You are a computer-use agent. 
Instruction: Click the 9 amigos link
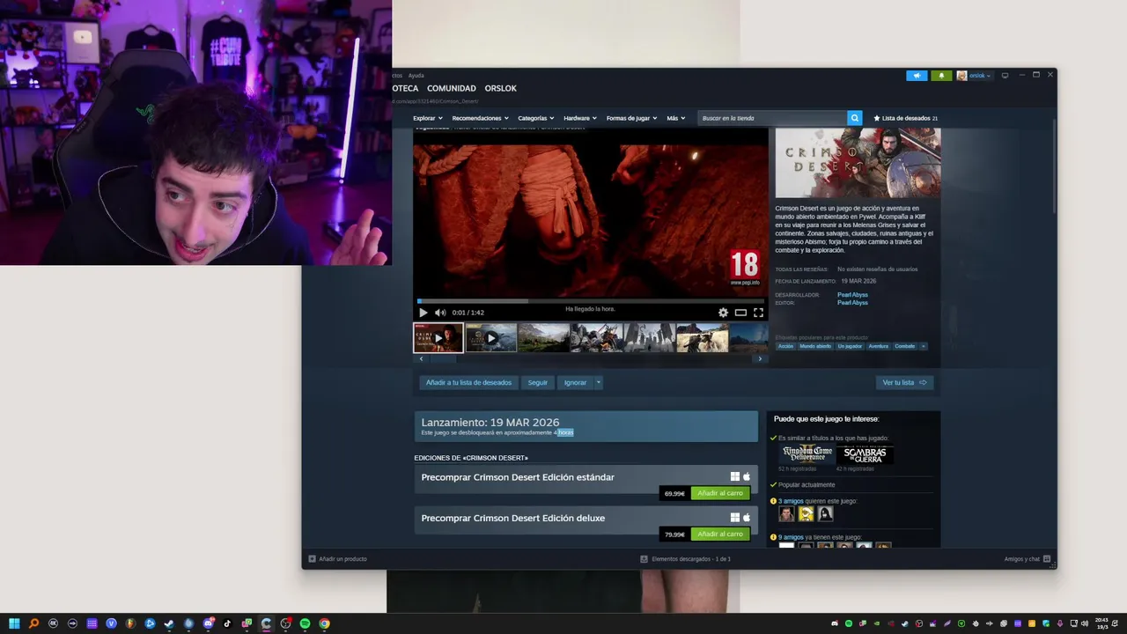click(792, 537)
